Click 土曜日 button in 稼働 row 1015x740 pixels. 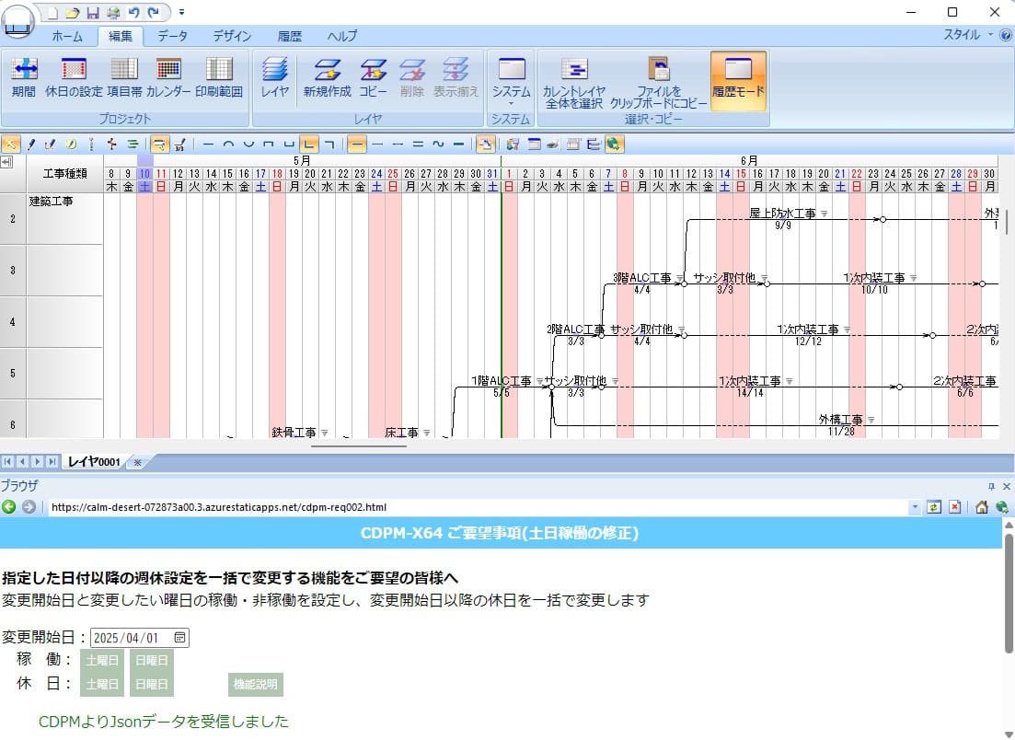101,660
